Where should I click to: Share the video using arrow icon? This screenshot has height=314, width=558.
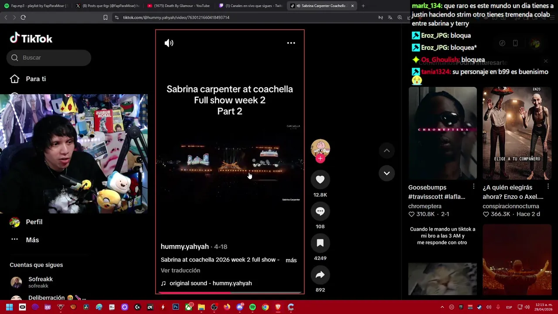click(320, 275)
